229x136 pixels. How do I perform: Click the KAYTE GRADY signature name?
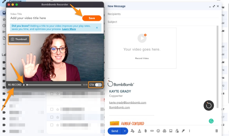pos(120,91)
